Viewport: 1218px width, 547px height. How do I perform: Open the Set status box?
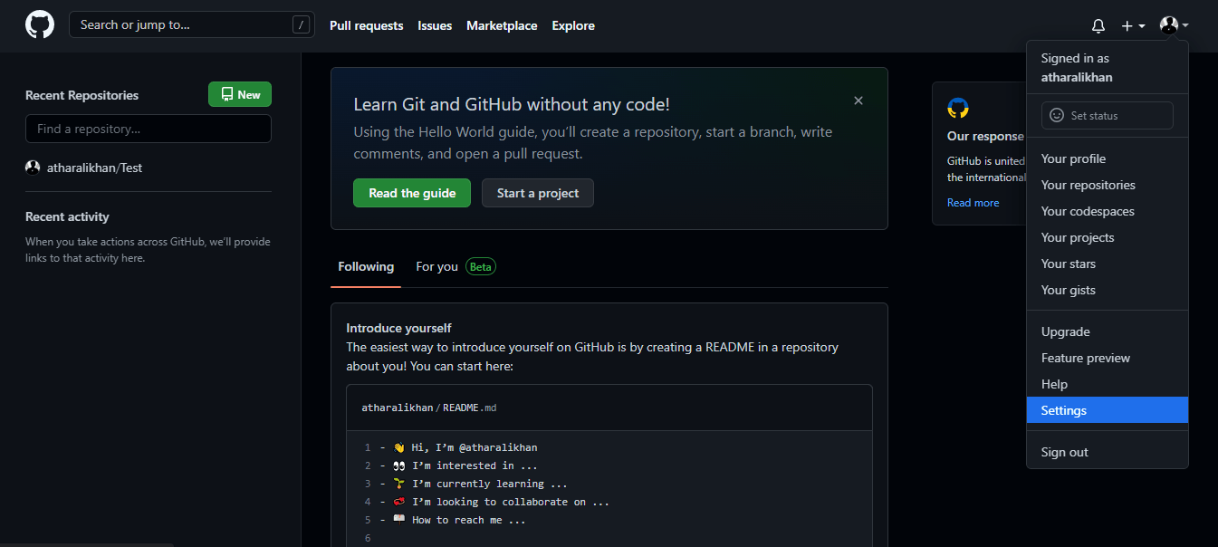click(1107, 116)
